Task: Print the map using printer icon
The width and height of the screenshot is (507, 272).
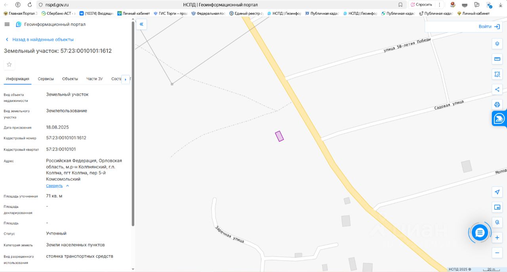Action: coord(497,105)
